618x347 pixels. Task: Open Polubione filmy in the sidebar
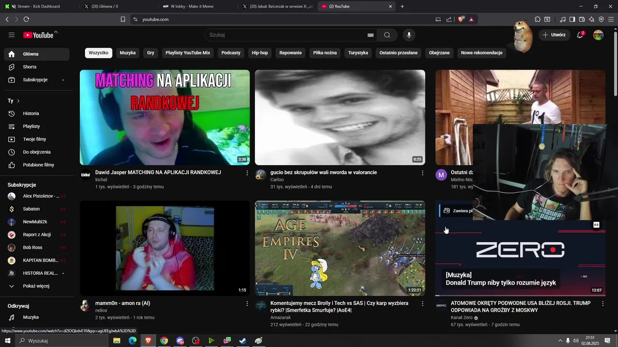(x=37, y=165)
